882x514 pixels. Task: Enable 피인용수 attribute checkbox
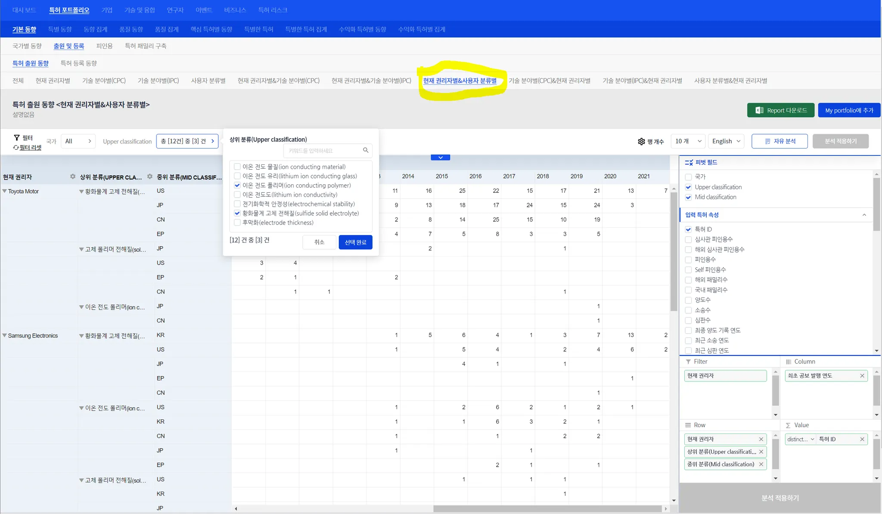coord(688,260)
